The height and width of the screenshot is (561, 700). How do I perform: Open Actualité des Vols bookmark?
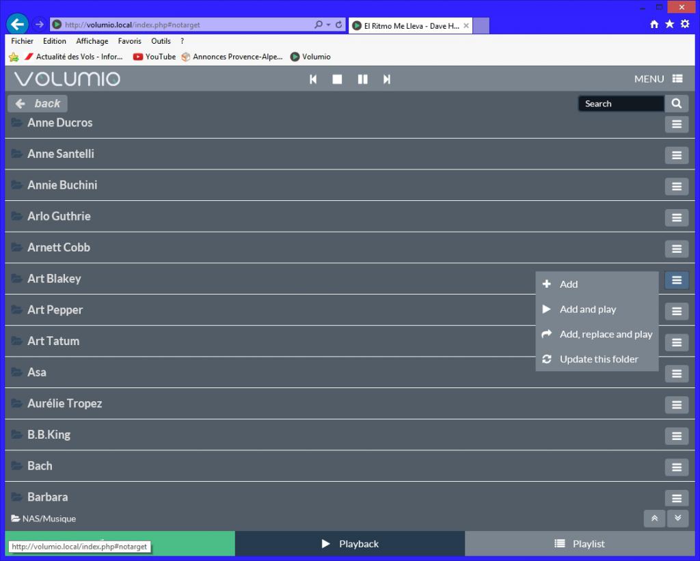[74, 57]
